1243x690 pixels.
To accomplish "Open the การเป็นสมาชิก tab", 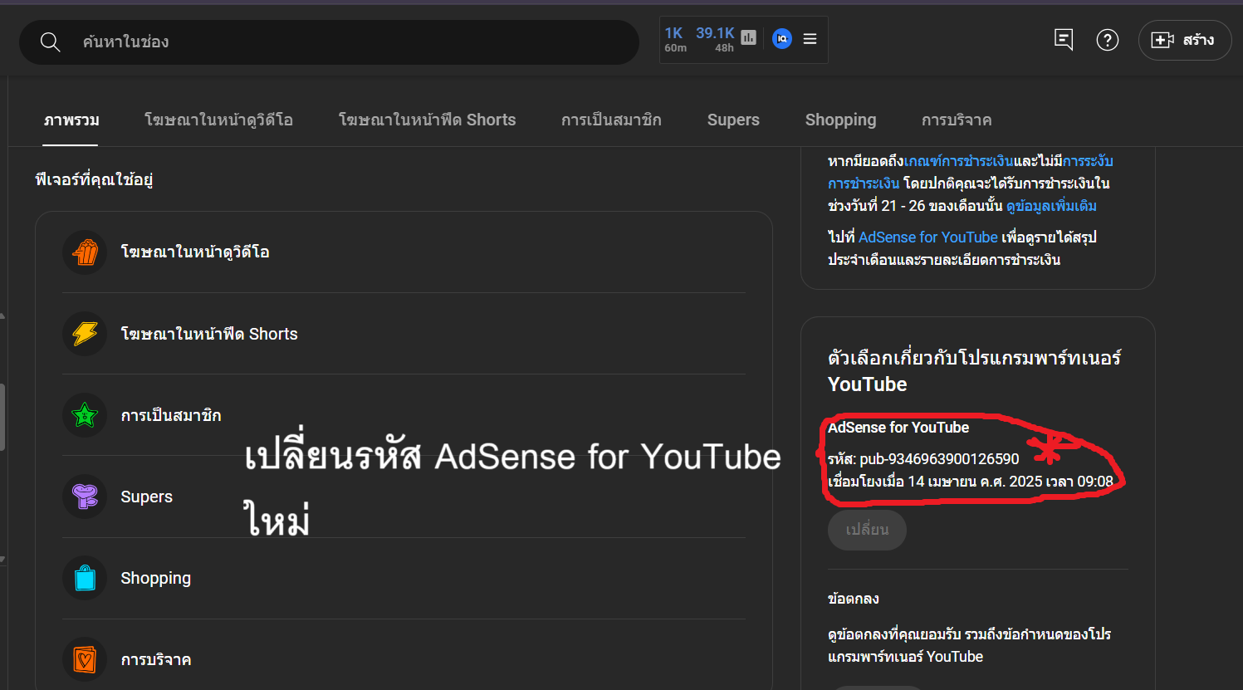I will (x=611, y=120).
